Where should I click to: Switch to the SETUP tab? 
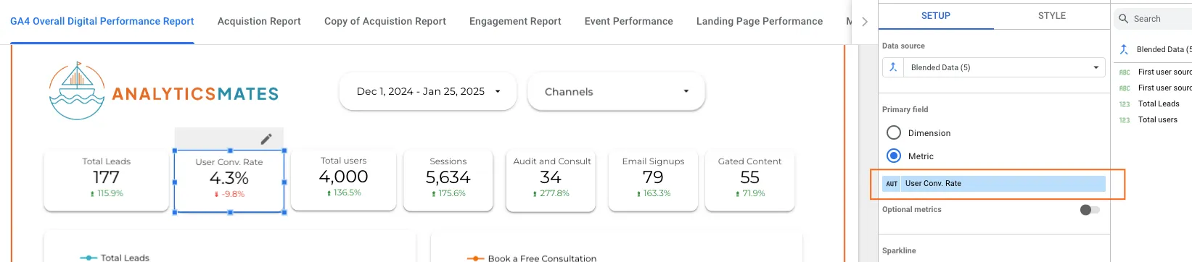[x=936, y=15]
